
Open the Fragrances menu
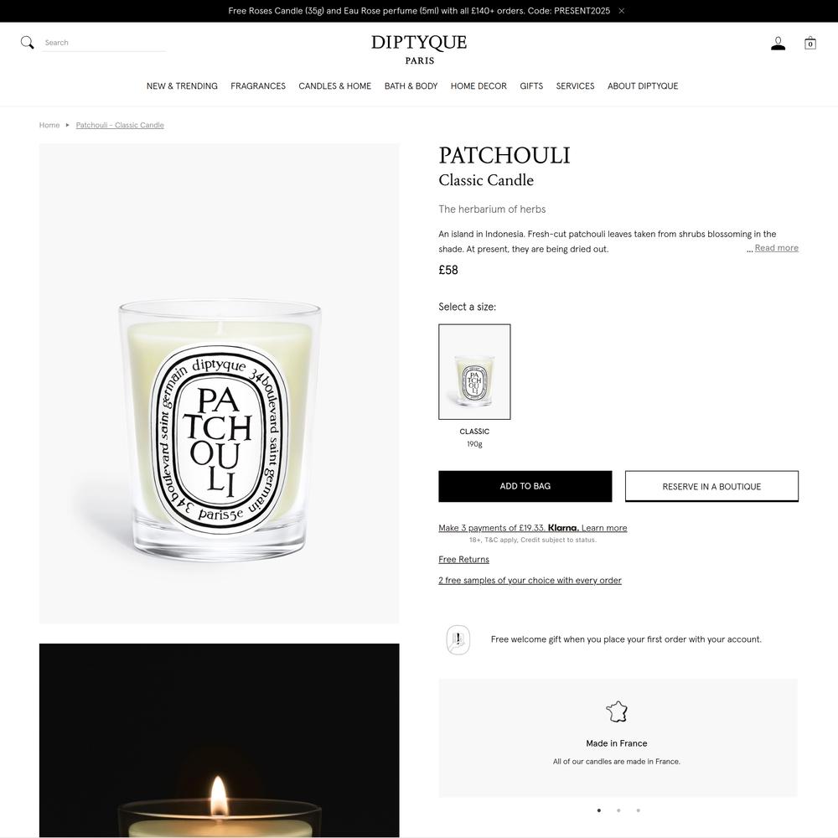click(x=258, y=86)
